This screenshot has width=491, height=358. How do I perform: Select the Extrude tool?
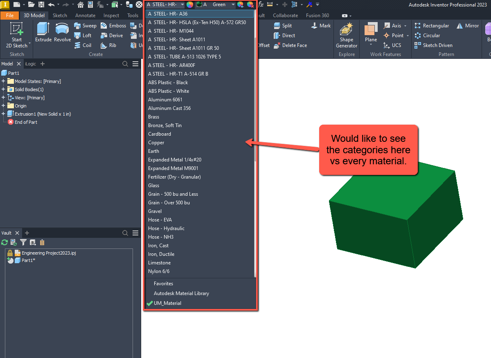coord(43,33)
